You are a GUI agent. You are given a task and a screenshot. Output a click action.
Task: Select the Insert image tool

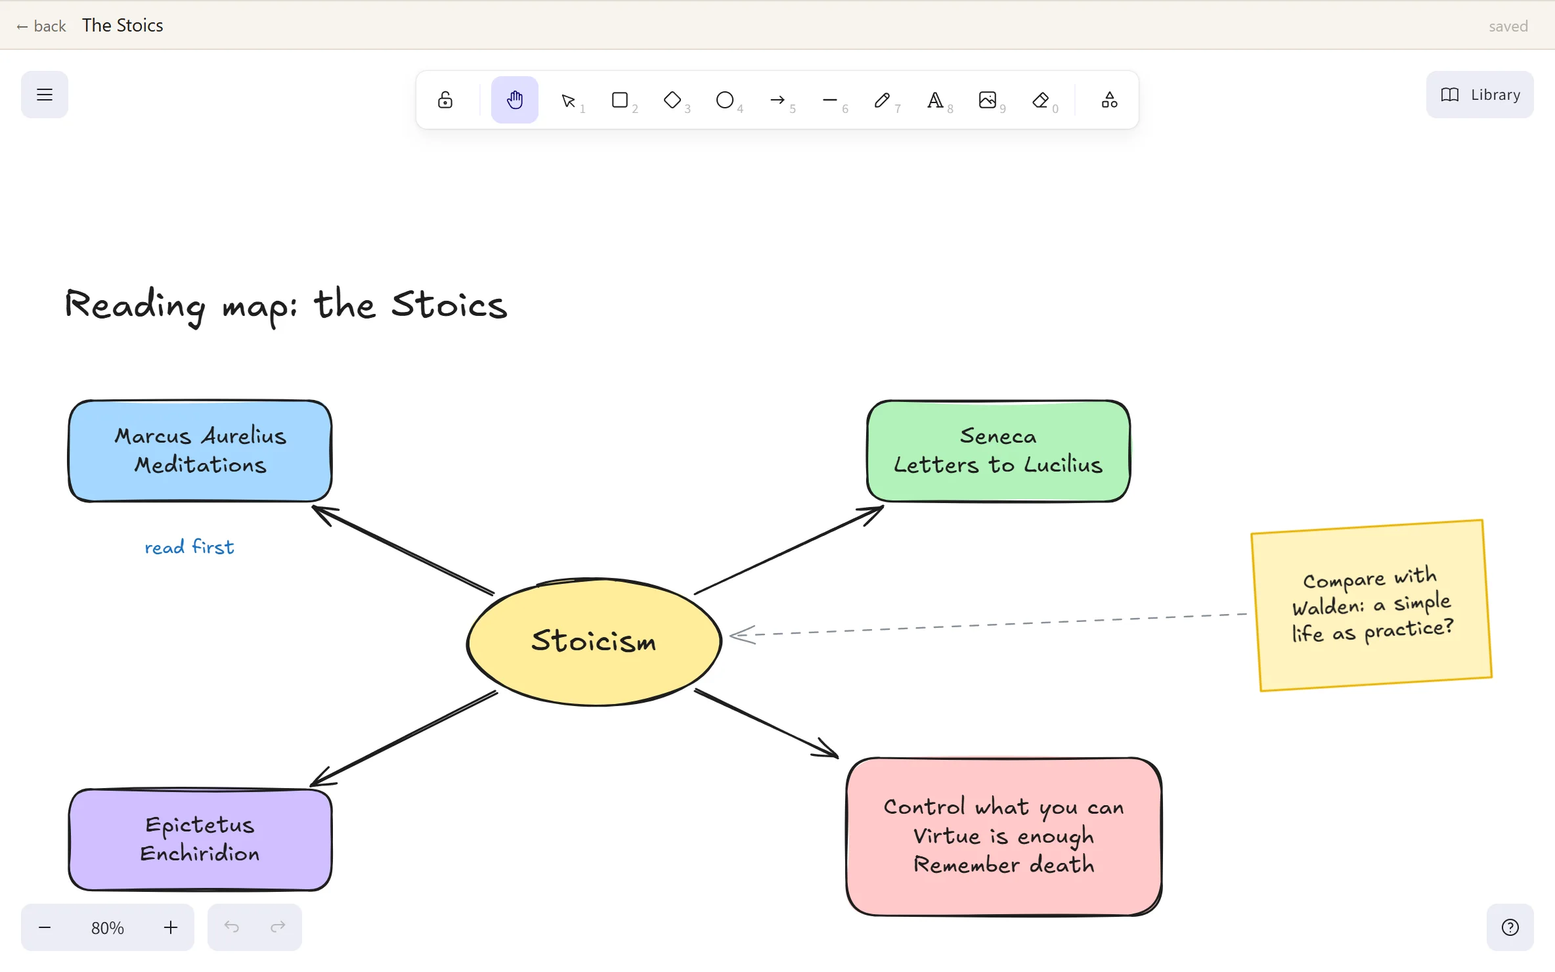(x=988, y=100)
